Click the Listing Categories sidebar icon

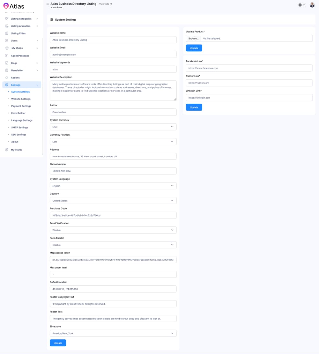click(7, 19)
